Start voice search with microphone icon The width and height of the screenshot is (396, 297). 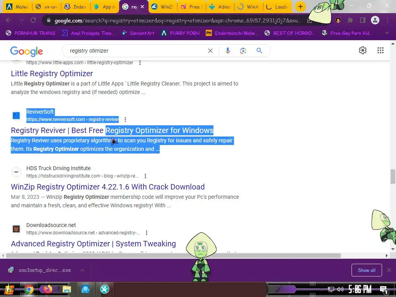tap(227, 51)
